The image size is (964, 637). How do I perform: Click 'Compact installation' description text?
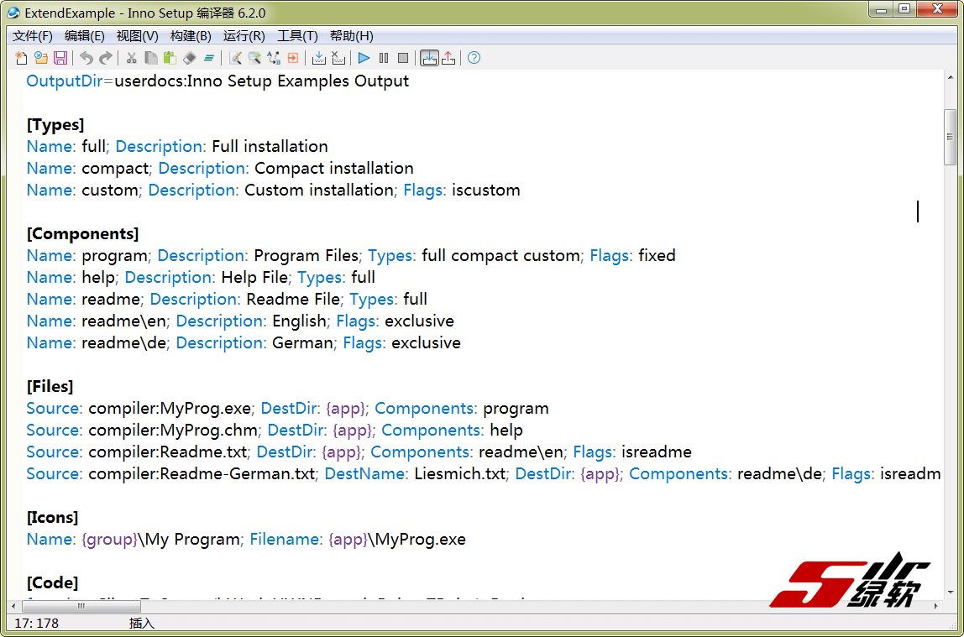334,169
